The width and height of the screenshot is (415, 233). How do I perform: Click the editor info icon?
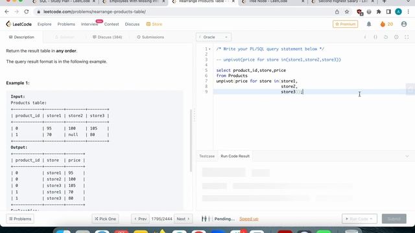tap(365, 37)
